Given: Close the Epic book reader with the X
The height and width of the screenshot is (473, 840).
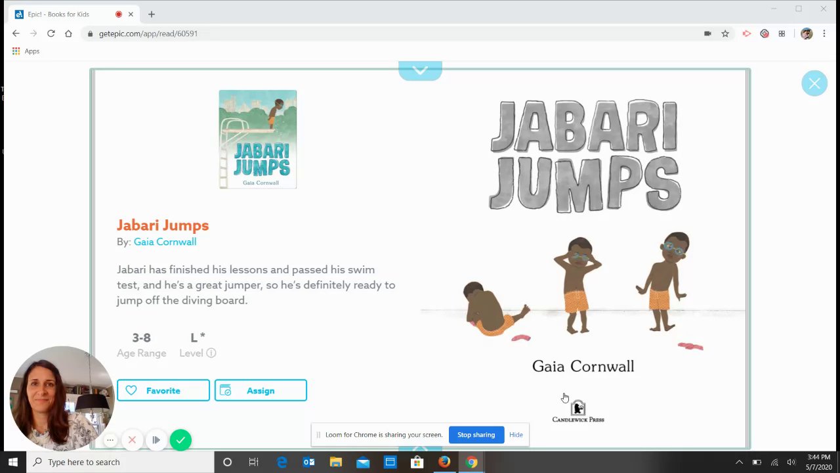Looking at the screenshot, I should (814, 83).
